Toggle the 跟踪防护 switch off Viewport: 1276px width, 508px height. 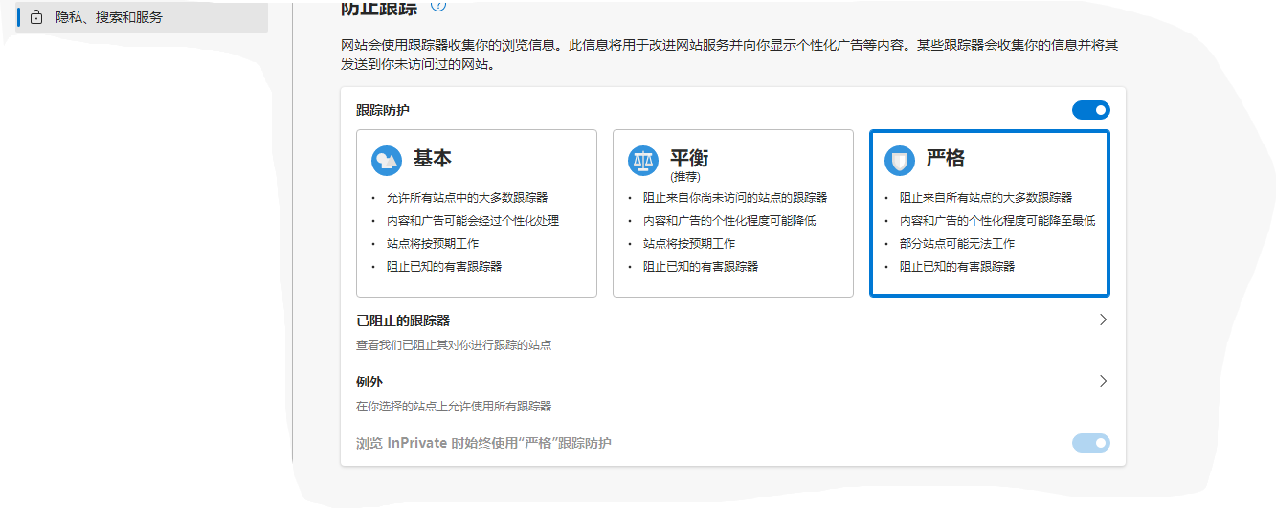[x=1091, y=110]
